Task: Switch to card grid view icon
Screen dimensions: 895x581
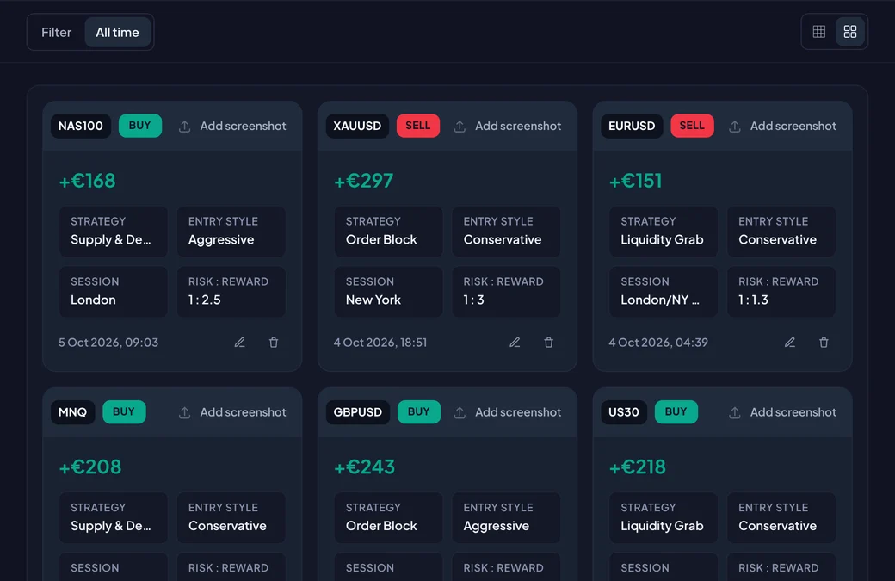Action: [850, 31]
